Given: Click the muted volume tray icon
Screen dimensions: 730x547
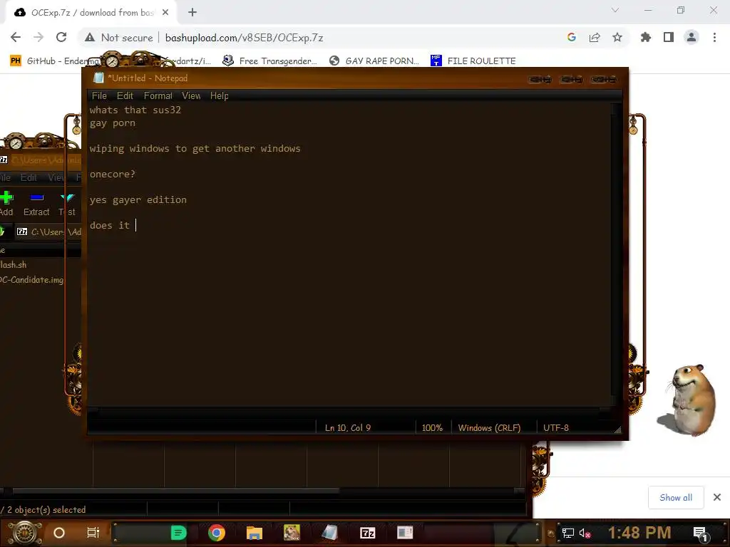Looking at the screenshot, I should (585, 533).
